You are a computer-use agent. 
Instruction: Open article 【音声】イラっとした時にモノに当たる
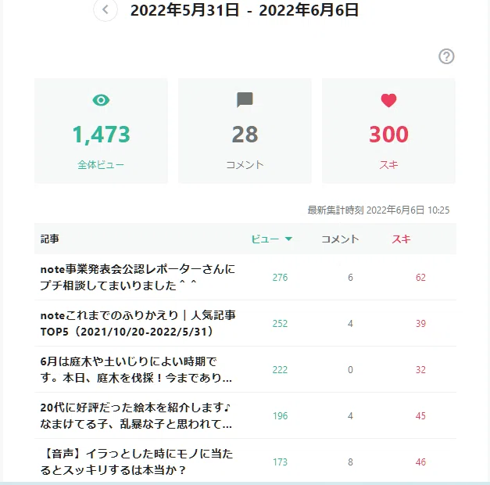pos(137,462)
